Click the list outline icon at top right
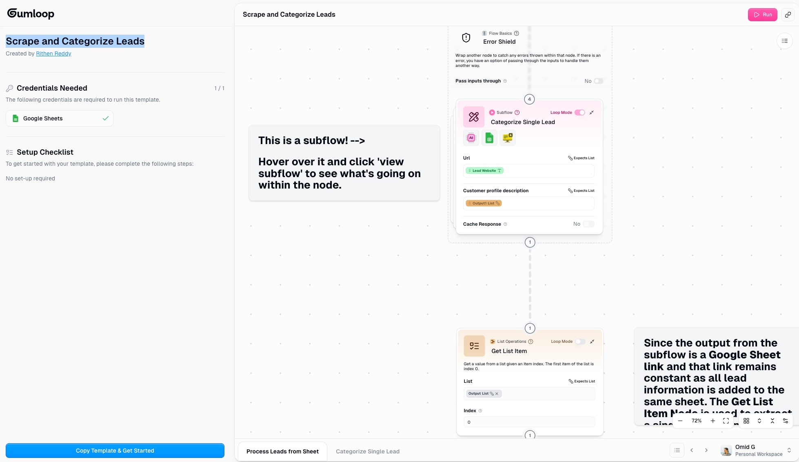799x462 pixels. pyautogui.click(x=784, y=41)
